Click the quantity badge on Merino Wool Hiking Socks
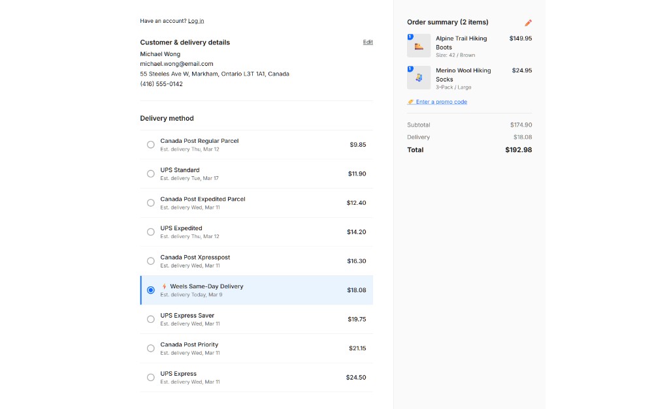The width and height of the screenshot is (669, 409). click(410, 68)
